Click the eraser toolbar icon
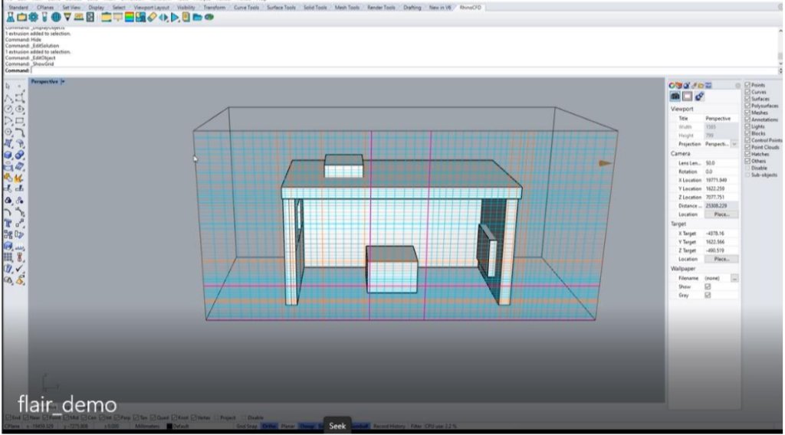The width and height of the screenshot is (785, 435). pyautogui.click(x=153, y=17)
